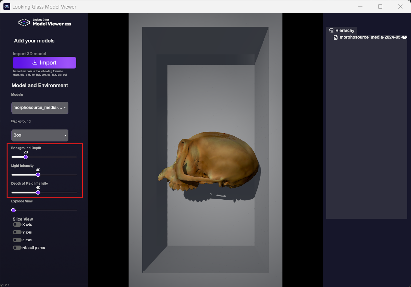
Task: Click the app icon in title bar
Action: (x=7, y=7)
